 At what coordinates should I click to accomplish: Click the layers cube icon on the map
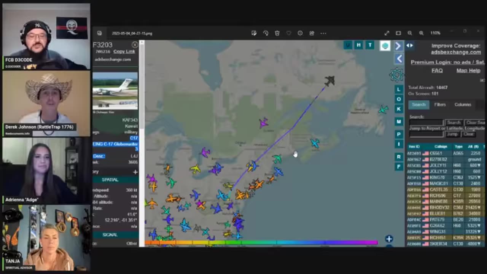coord(385,46)
